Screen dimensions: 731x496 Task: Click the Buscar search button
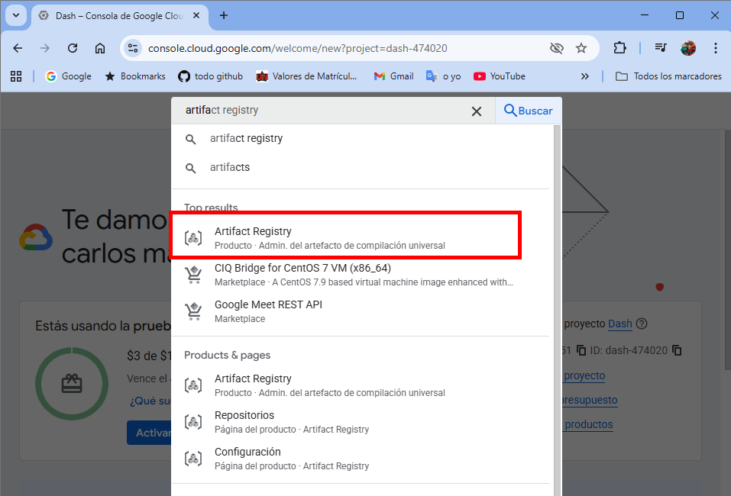pos(529,111)
